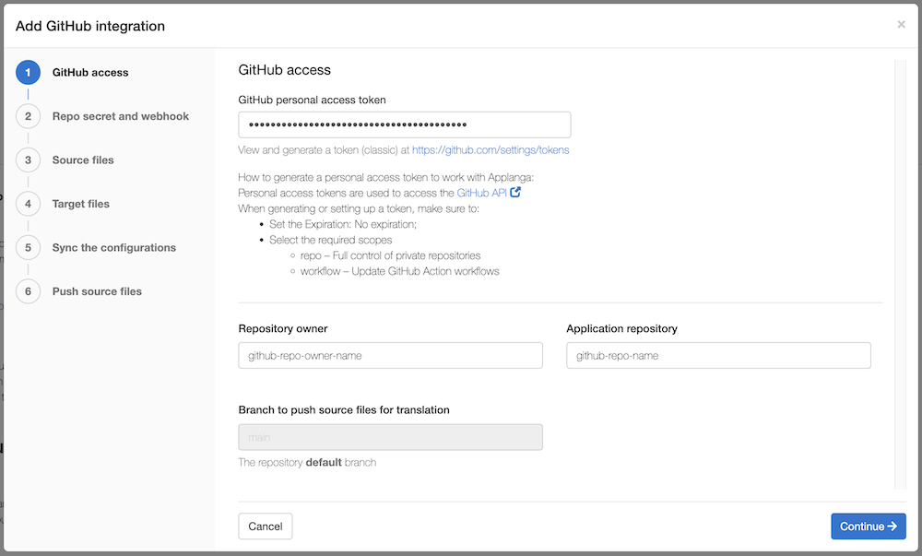Select the Target files step
Image resolution: width=922 pixels, height=556 pixels.
click(x=81, y=204)
